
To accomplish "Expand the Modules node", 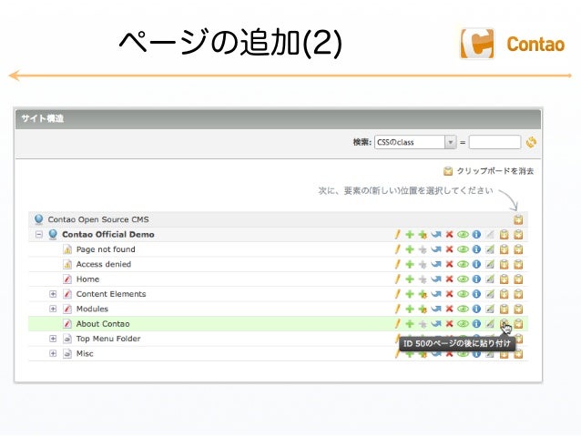I will point(53,309).
